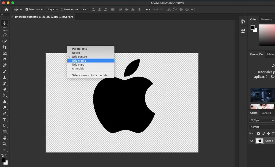Select the Paint Bucket tool

[x=5, y=96]
